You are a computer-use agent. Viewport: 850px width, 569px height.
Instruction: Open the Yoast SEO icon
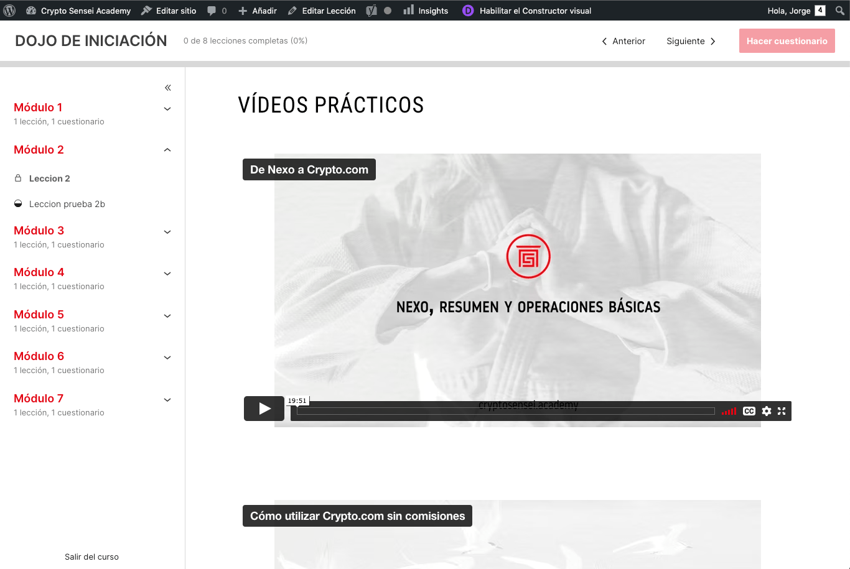371,11
